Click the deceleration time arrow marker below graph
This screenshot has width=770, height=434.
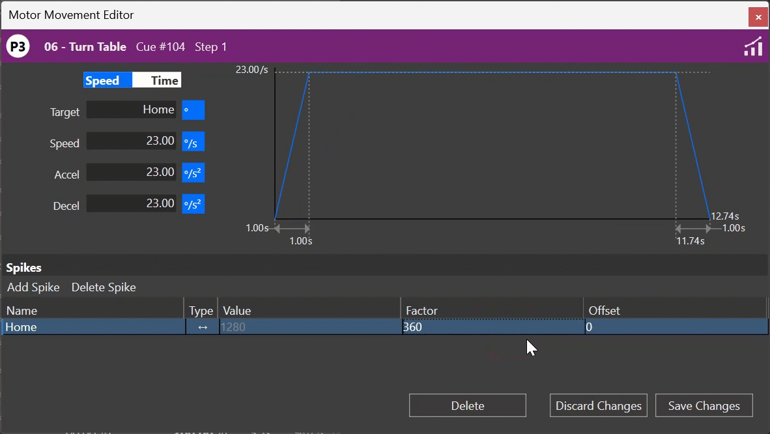692,229
